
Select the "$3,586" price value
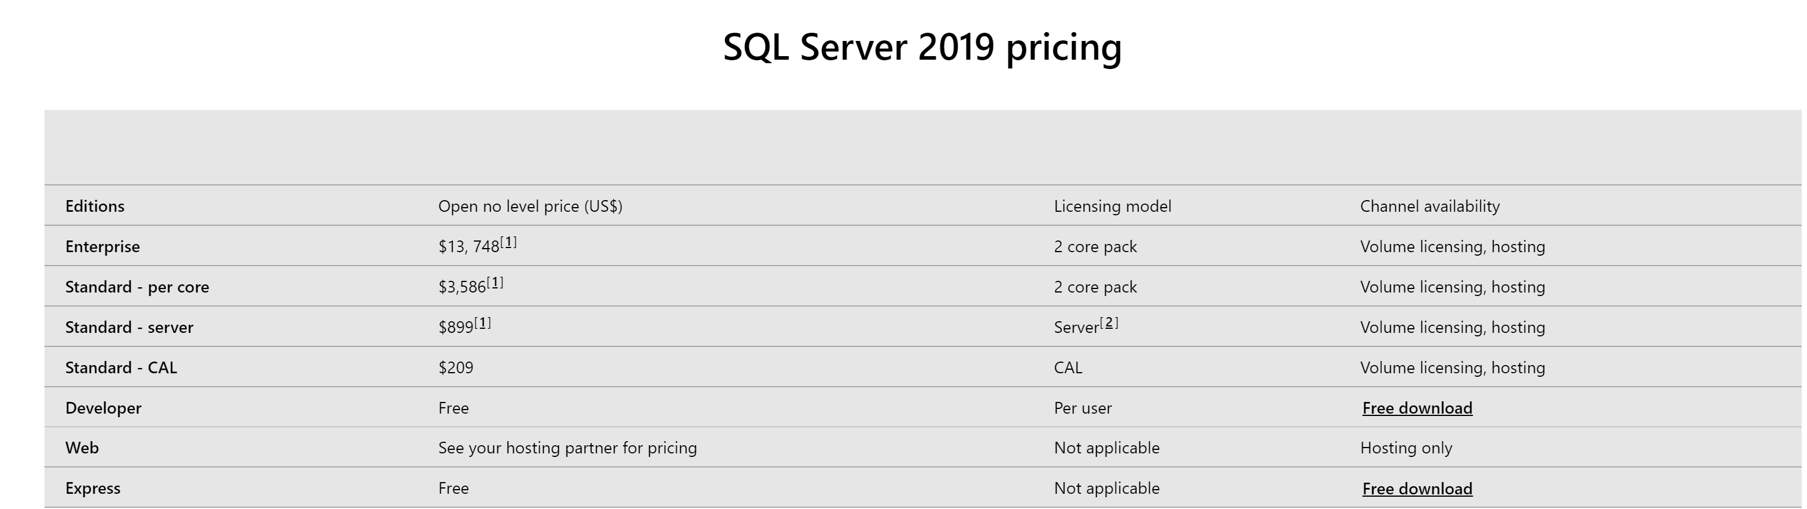(462, 287)
